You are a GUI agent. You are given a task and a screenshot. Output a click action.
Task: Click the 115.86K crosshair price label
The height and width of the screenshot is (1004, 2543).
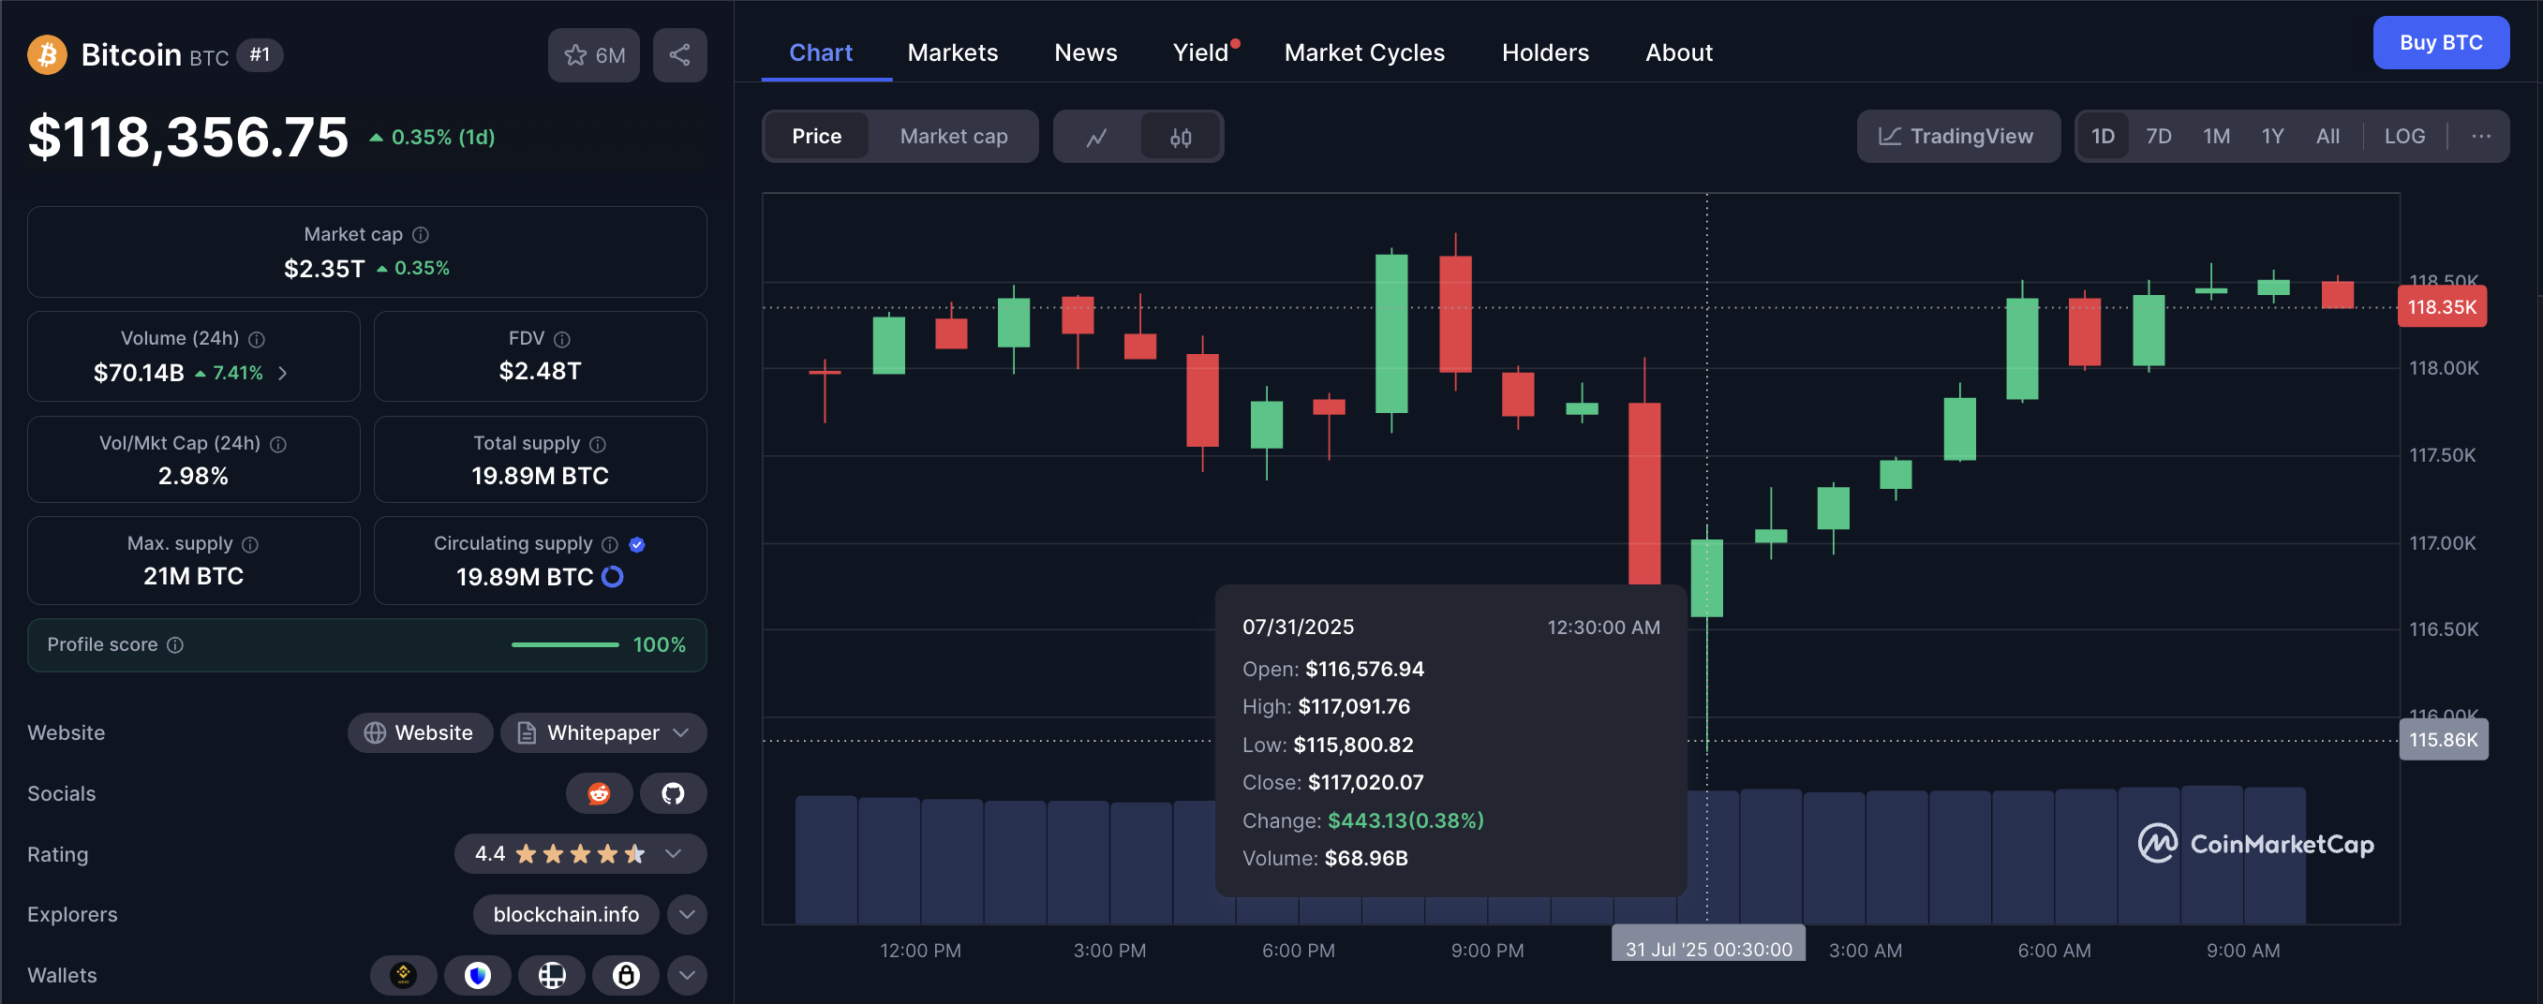point(2444,740)
